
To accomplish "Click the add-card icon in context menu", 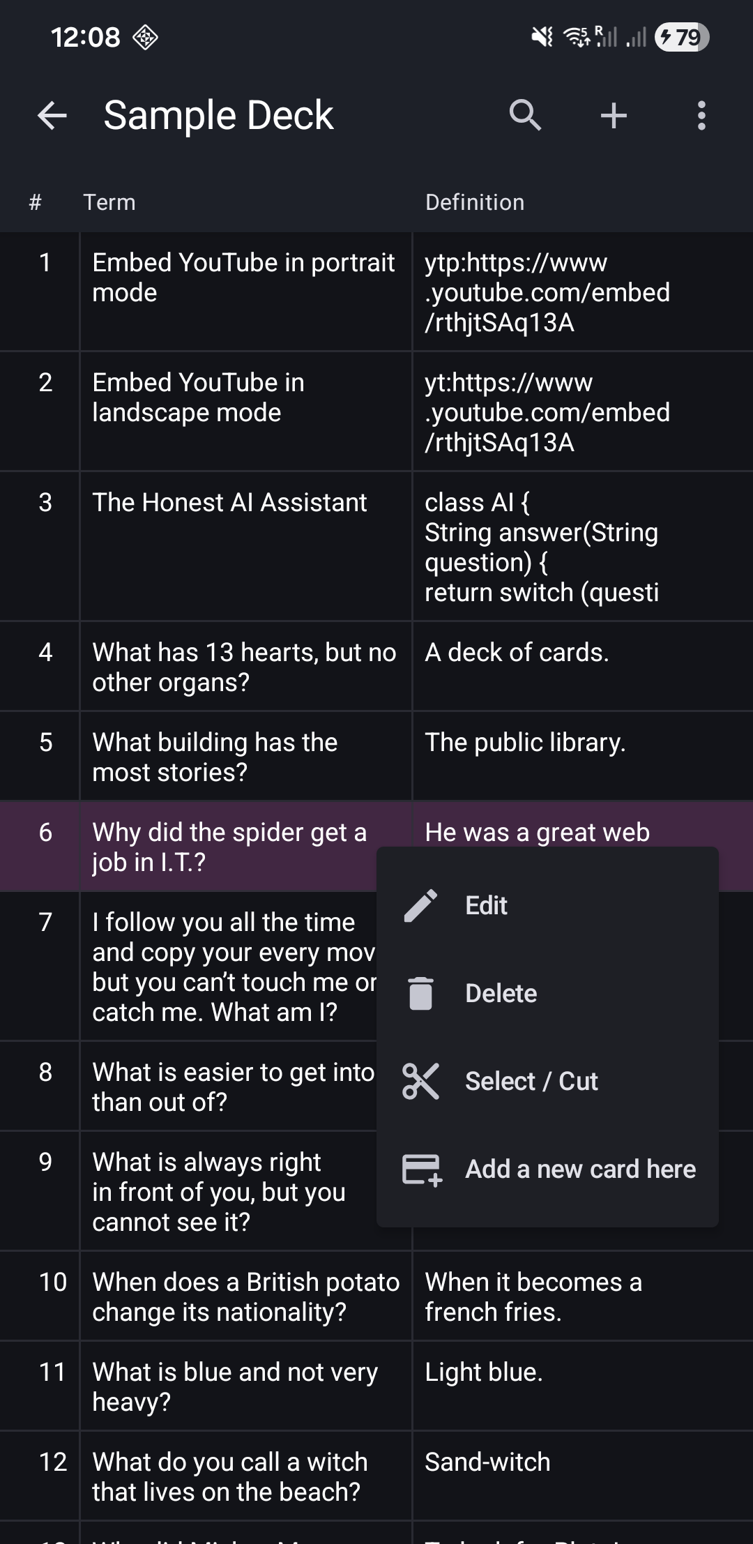I will (x=422, y=1170).
